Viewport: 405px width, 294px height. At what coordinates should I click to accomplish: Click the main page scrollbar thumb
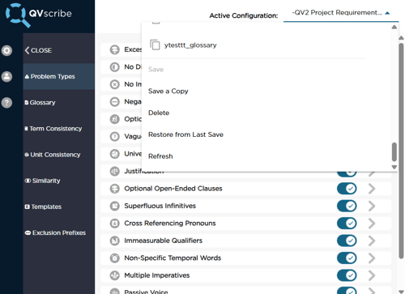click(x=402, y=150)
